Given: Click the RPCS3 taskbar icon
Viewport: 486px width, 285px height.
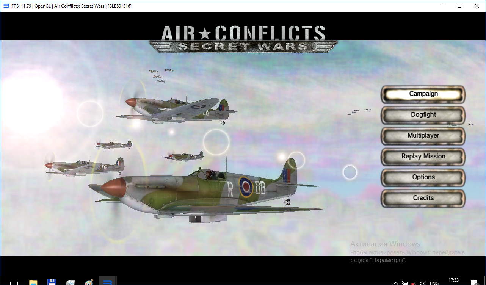Looking at the screenshot, I should pyautogui.click(x=107, y=282).
